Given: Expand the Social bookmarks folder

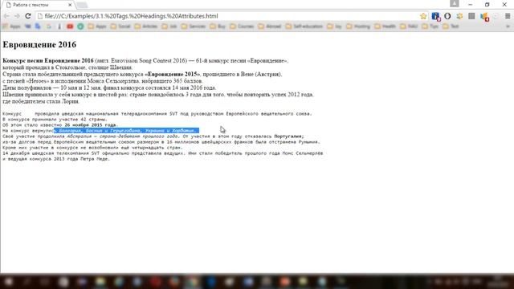Looking at the screenshot, I should coord(120,26).
